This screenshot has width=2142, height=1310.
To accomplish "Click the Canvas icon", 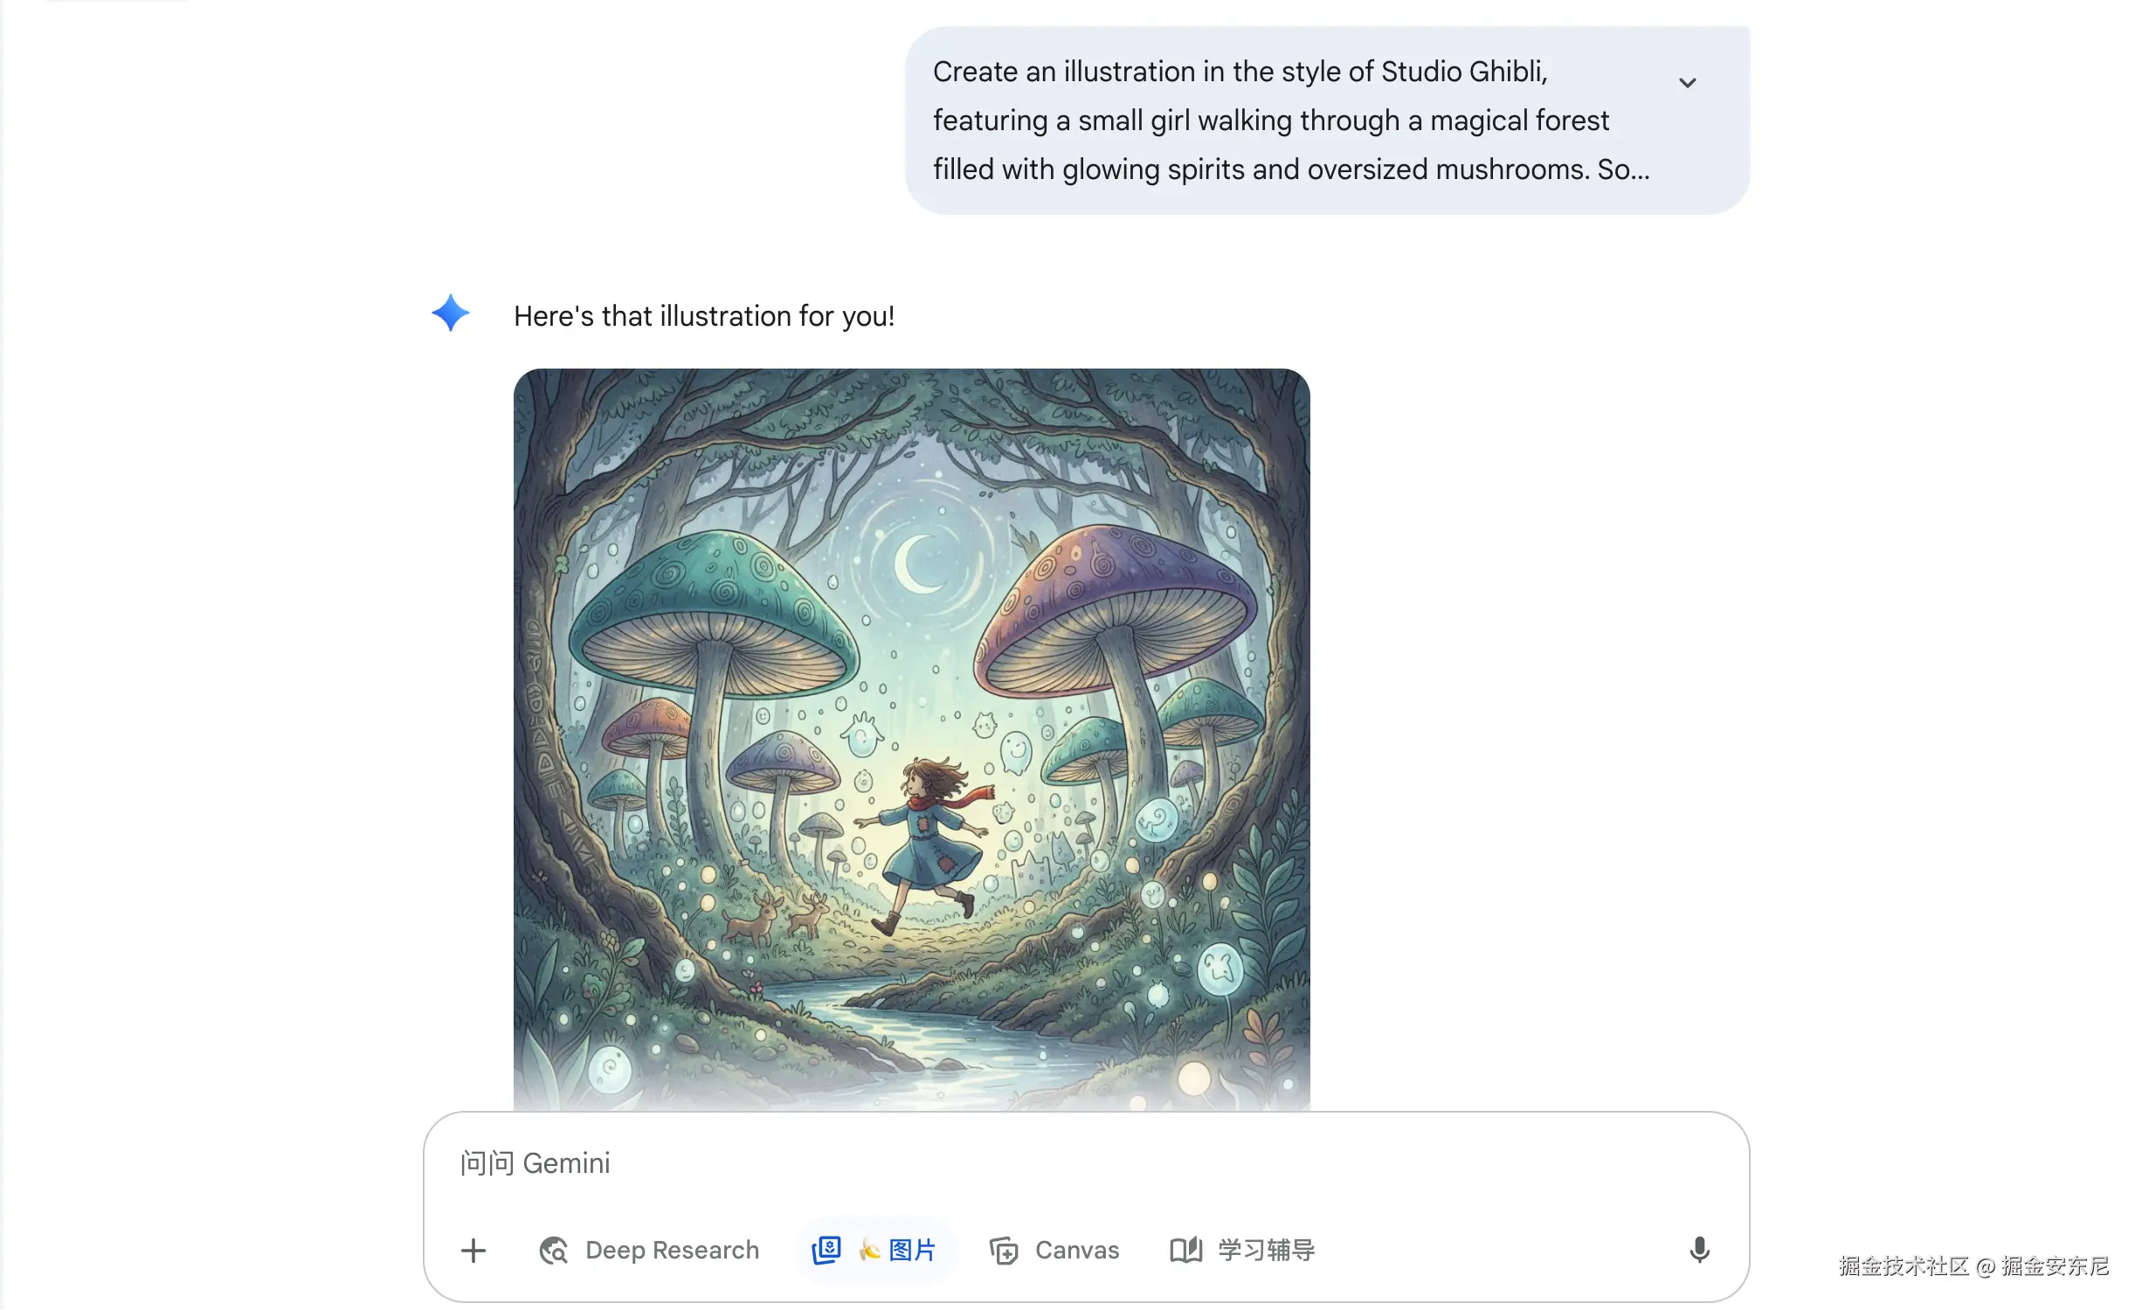I will 1004,1251.
